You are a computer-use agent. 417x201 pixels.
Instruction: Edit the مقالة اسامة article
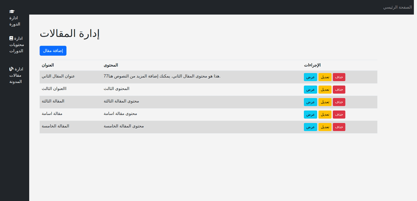pos(325,115)
